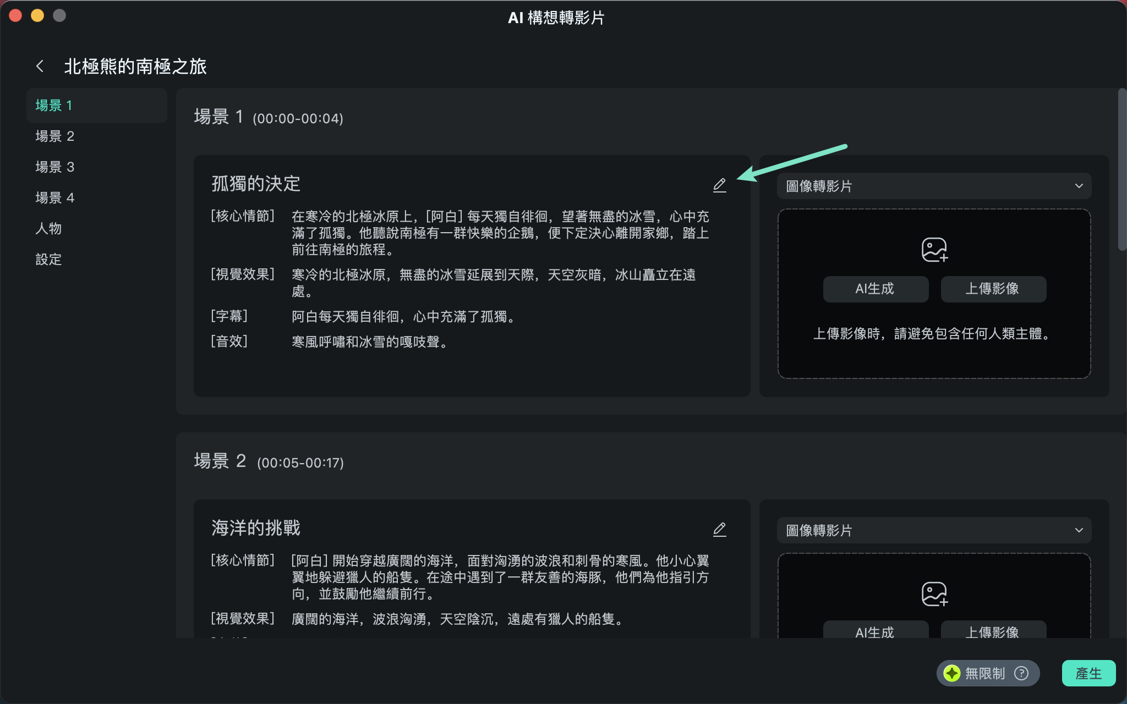The image size is (1127, 704).
Task: Click the 海洋的挑戰 scene title
Action: click(256, 528)
